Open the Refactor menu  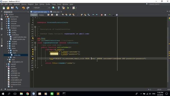pos(31,4)
